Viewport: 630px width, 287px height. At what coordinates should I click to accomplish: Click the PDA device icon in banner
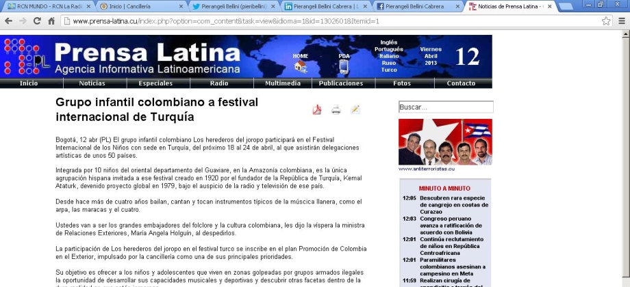[x=344, y=66]
